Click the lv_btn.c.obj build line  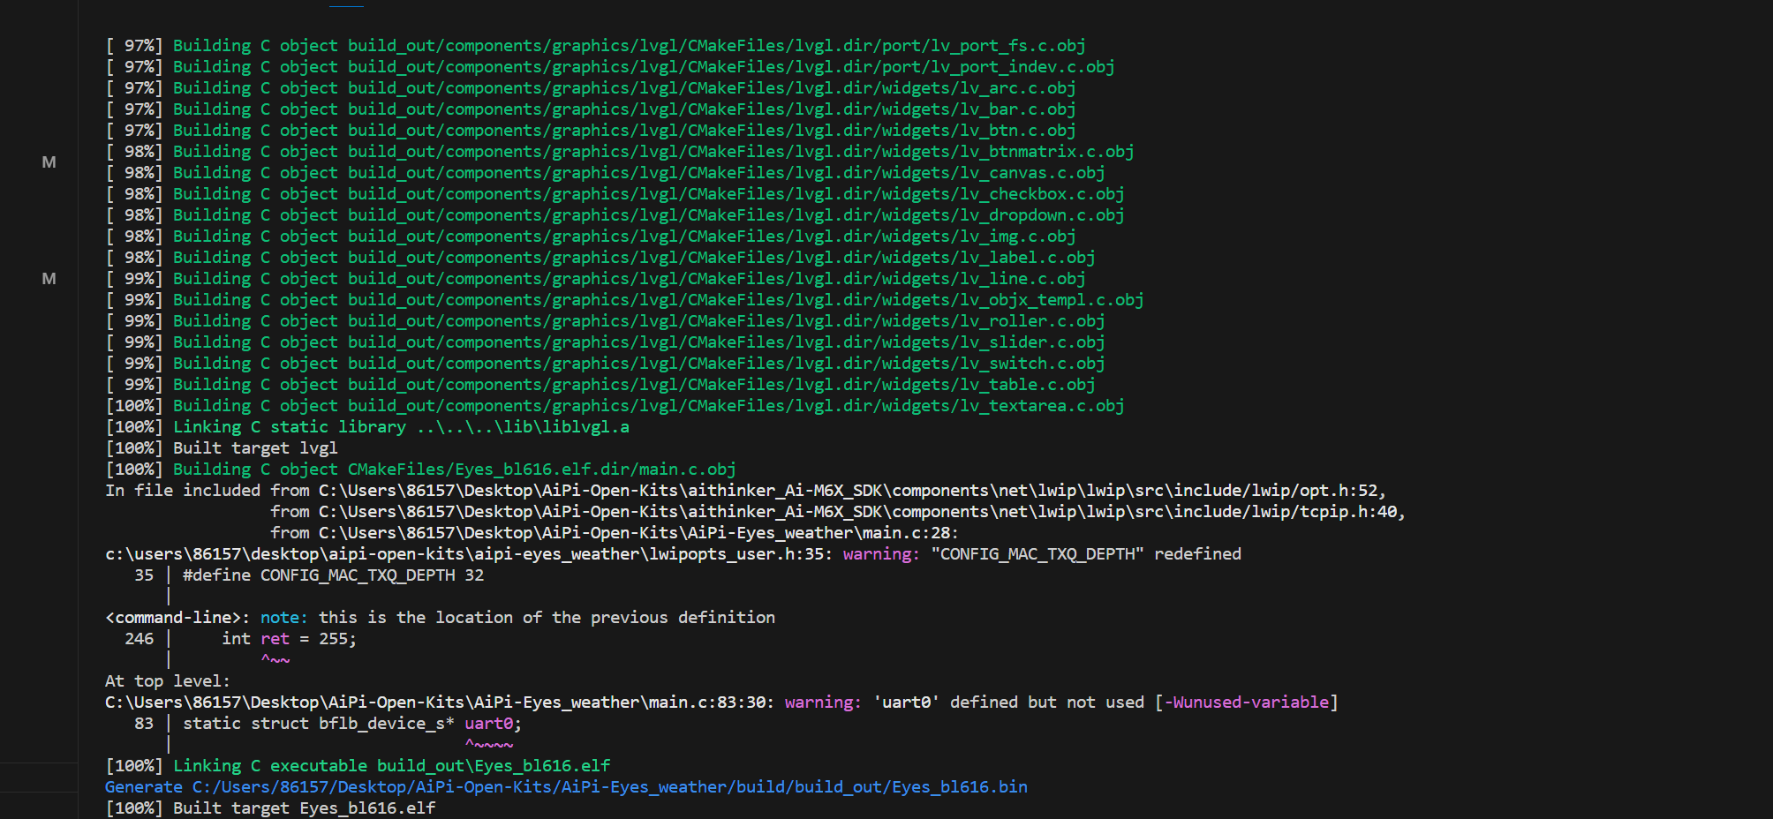coord(591,130)
